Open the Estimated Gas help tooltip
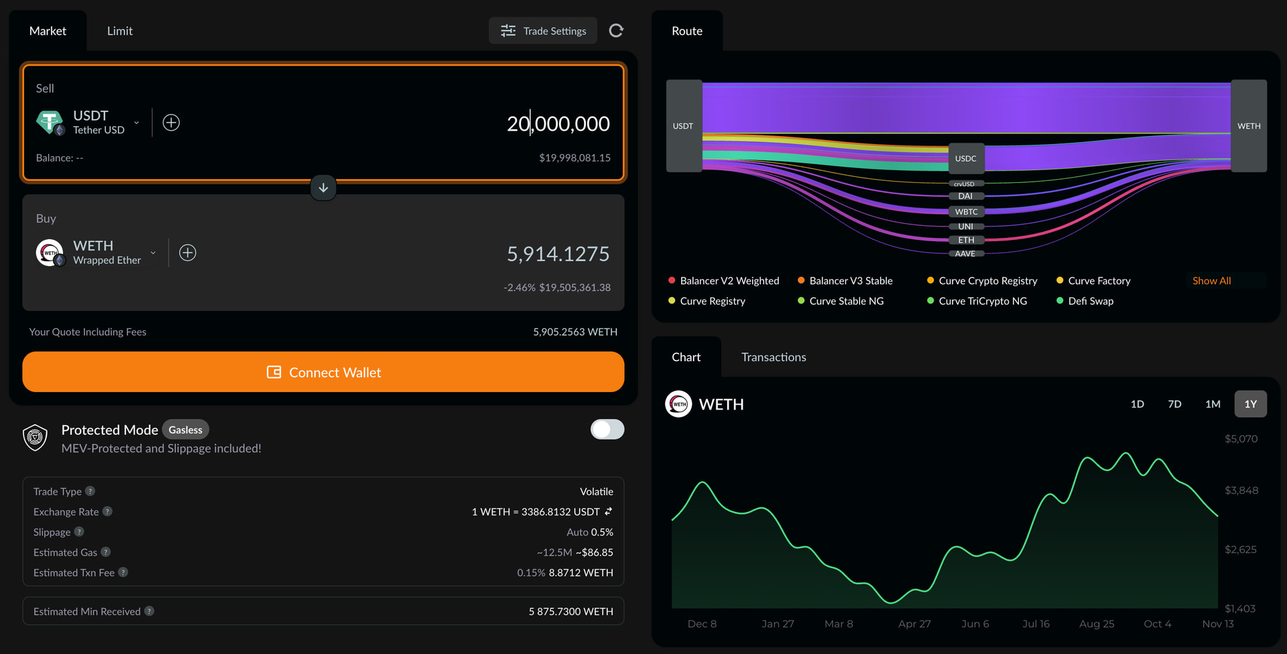The height and width of the screenshot is (654, 1287). (x=106, y=552)
